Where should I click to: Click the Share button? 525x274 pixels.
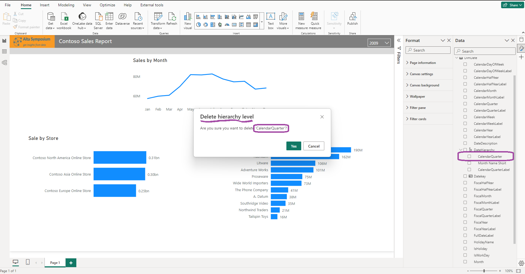pos(512,5)
